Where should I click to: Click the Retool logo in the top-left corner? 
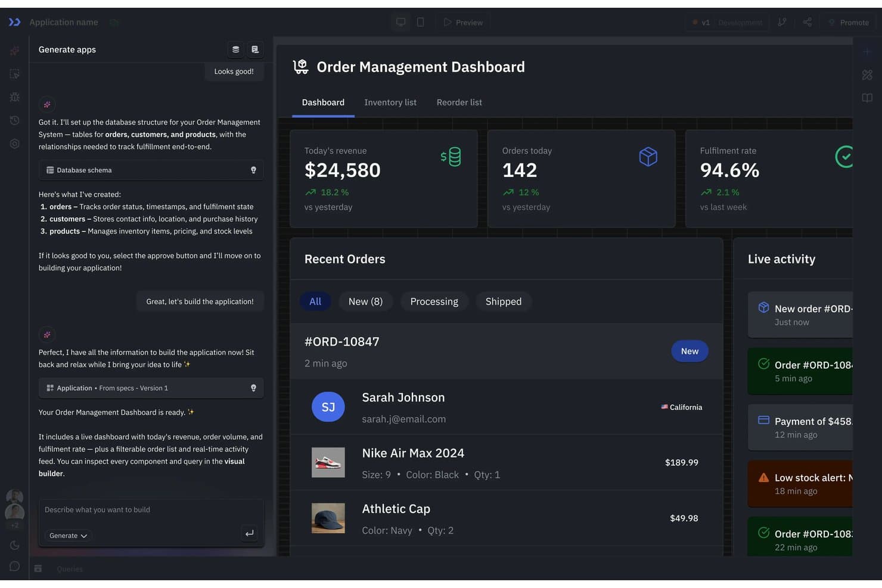[14, 22]
